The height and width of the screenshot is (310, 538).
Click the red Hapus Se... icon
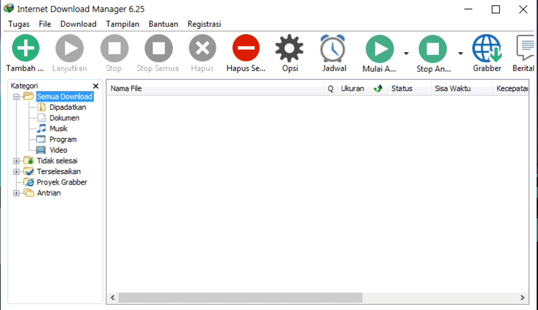pyautogui.click(x=246, y=48)
